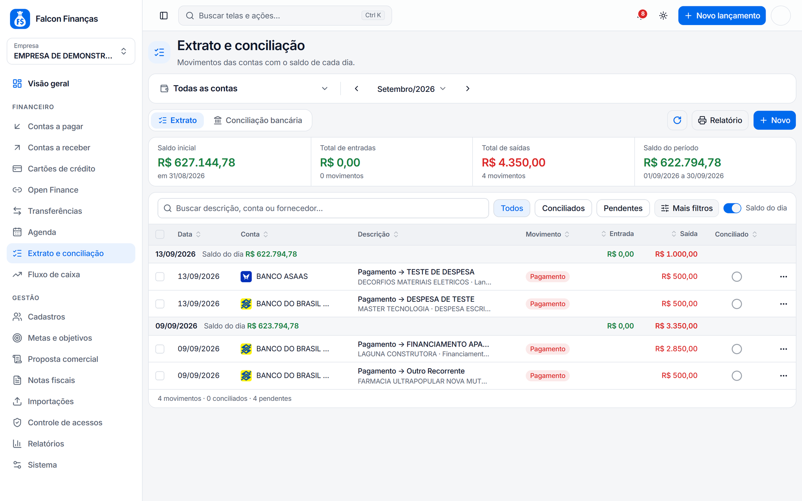
Task: Check the select-all checkbox in table header
Action: pos(160,234)
